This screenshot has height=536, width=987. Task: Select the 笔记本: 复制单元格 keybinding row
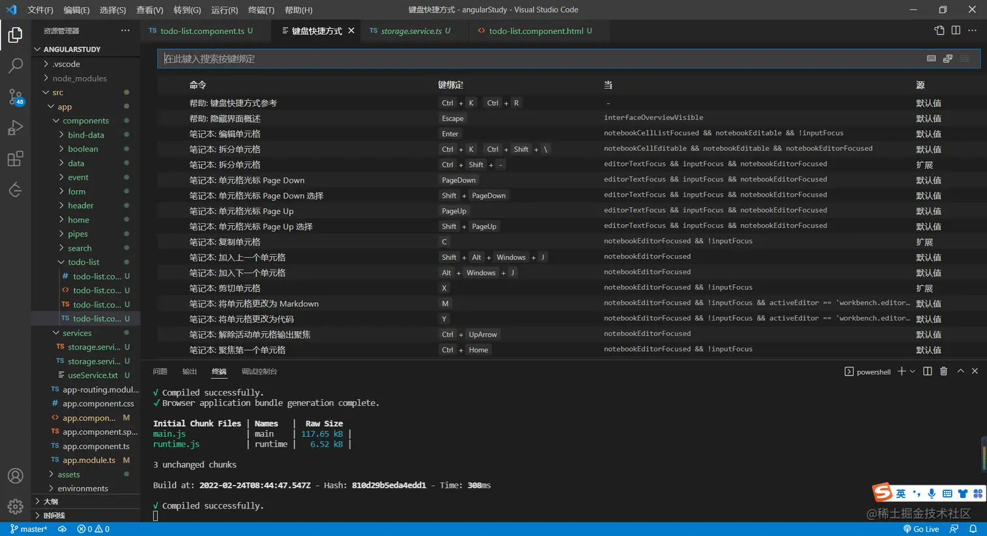point(569,242)
